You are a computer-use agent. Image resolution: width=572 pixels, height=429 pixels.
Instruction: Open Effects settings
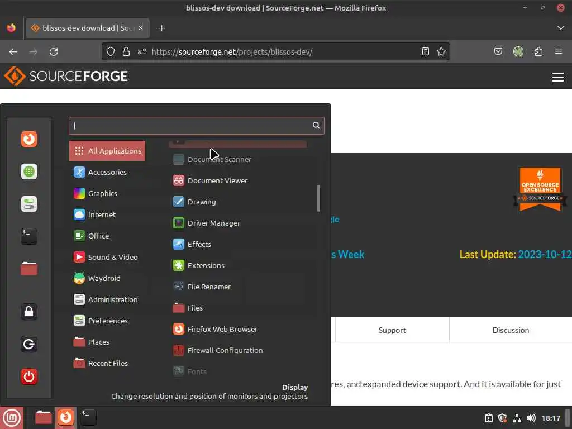[x=237, y=244]
